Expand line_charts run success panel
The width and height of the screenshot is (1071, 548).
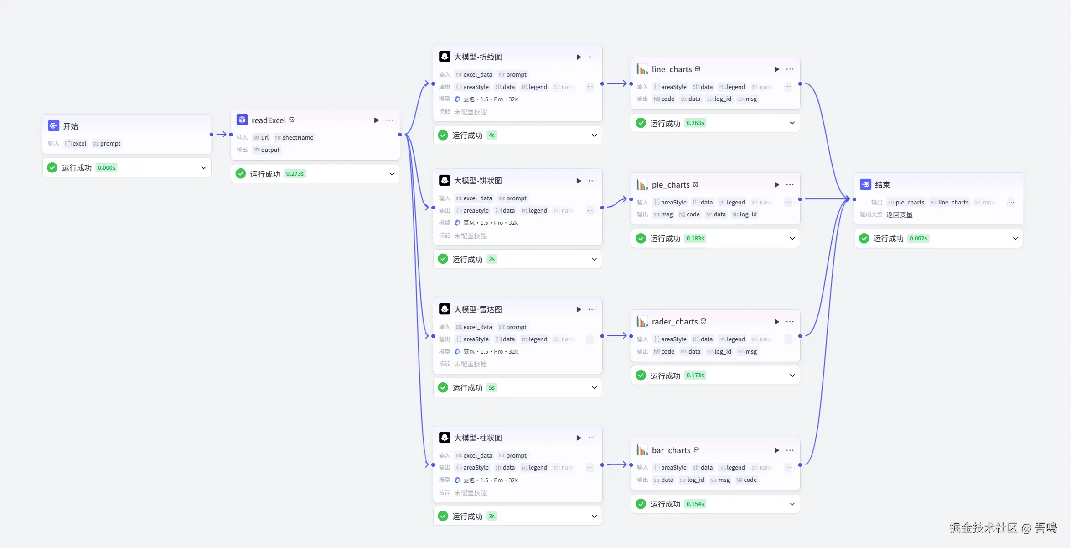tap(792, 123)
